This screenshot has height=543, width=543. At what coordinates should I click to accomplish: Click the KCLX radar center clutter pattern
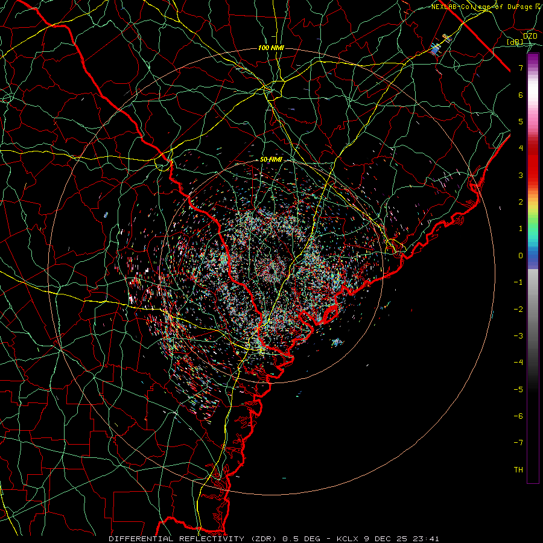click(x=271, y=268)
